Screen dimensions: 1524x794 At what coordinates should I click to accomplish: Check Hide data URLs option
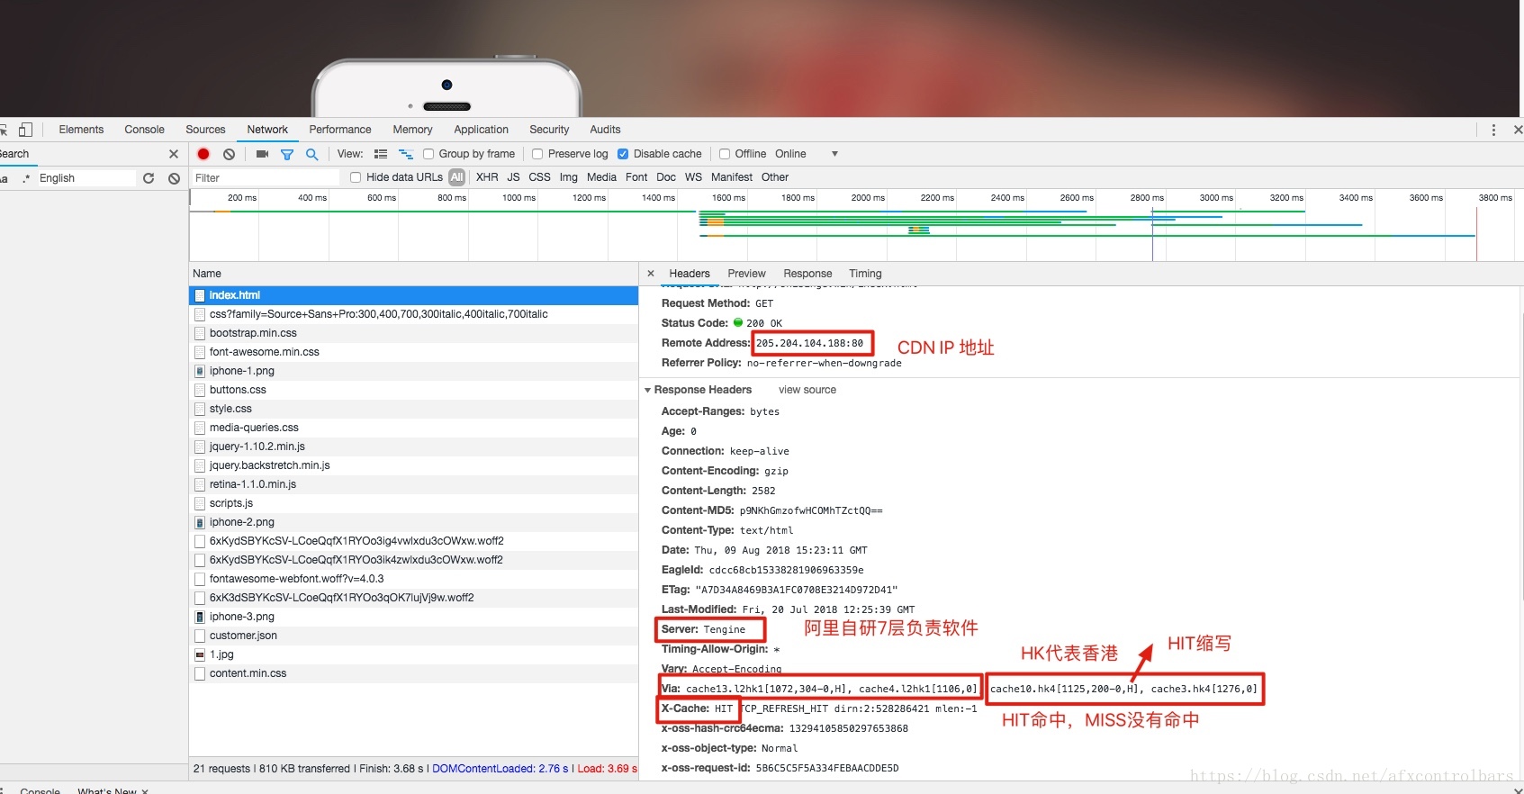tap(356, 177)
